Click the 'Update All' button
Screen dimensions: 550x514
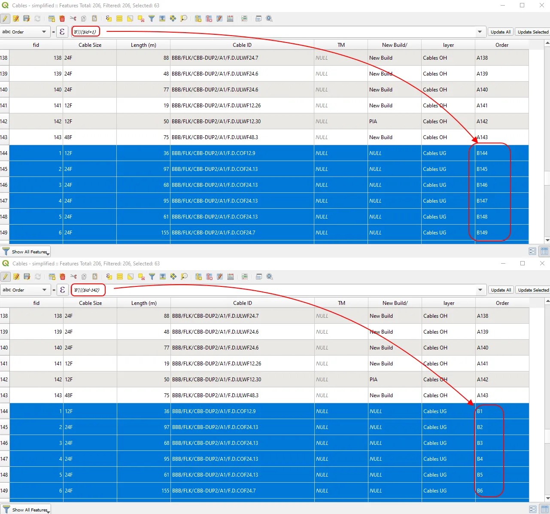[x=500, y=31]
